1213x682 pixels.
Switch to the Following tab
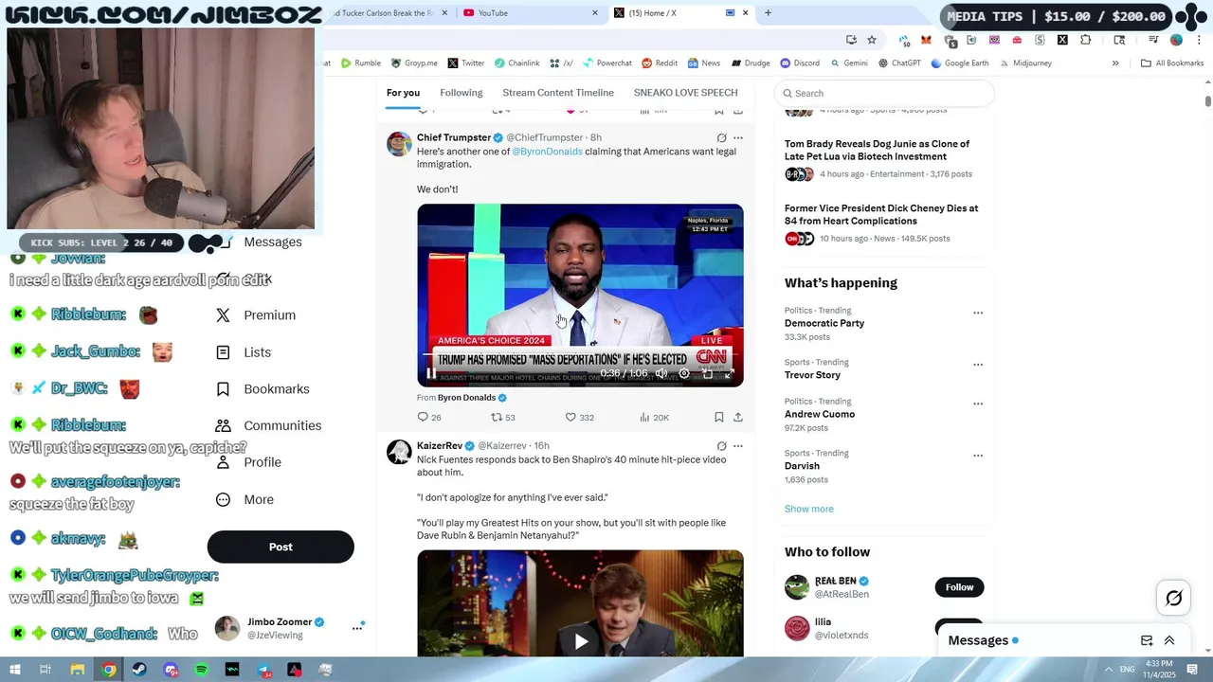point(462,93)
